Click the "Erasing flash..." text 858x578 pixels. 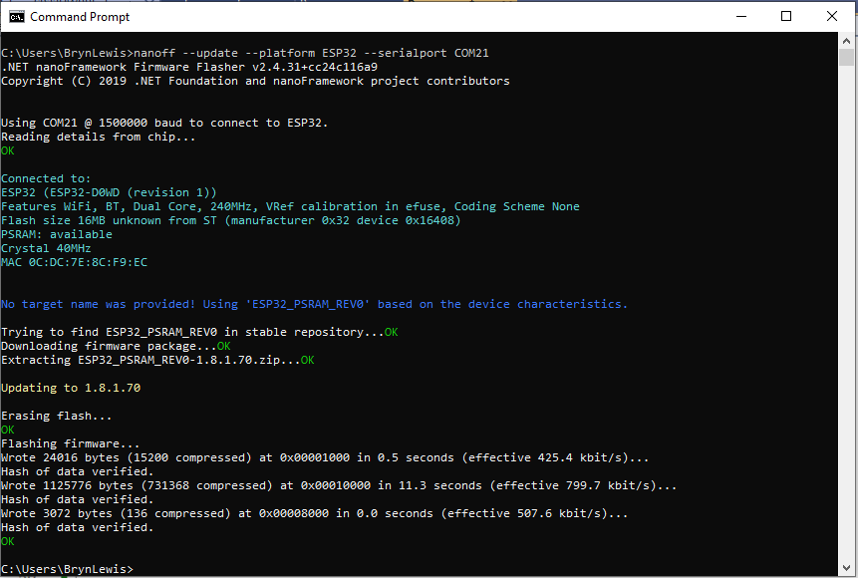pyautogui.click(x=57, y=416)
